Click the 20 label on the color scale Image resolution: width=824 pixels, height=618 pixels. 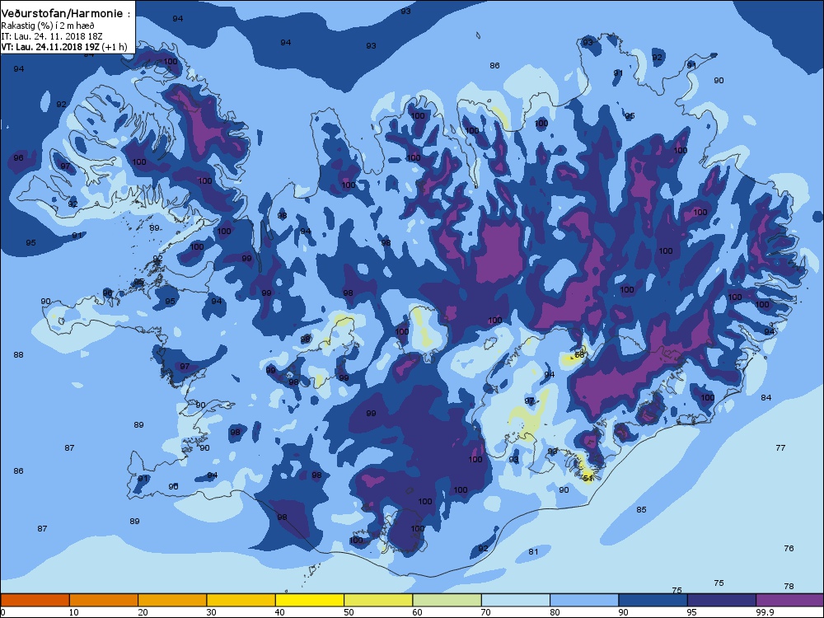coord(143,612)
